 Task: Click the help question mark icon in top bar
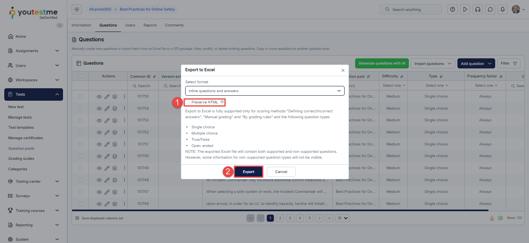[x=452, y=9]
